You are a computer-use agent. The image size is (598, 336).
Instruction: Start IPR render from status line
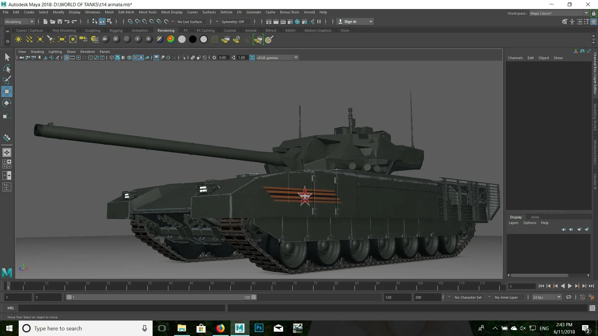tap(283, 21)
